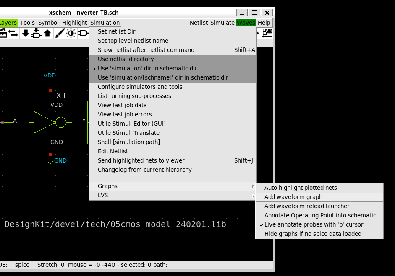Choose 'Annotate Operating Point into schematic'
This screenshot has height=276, width=395.
tap(319, 215)
